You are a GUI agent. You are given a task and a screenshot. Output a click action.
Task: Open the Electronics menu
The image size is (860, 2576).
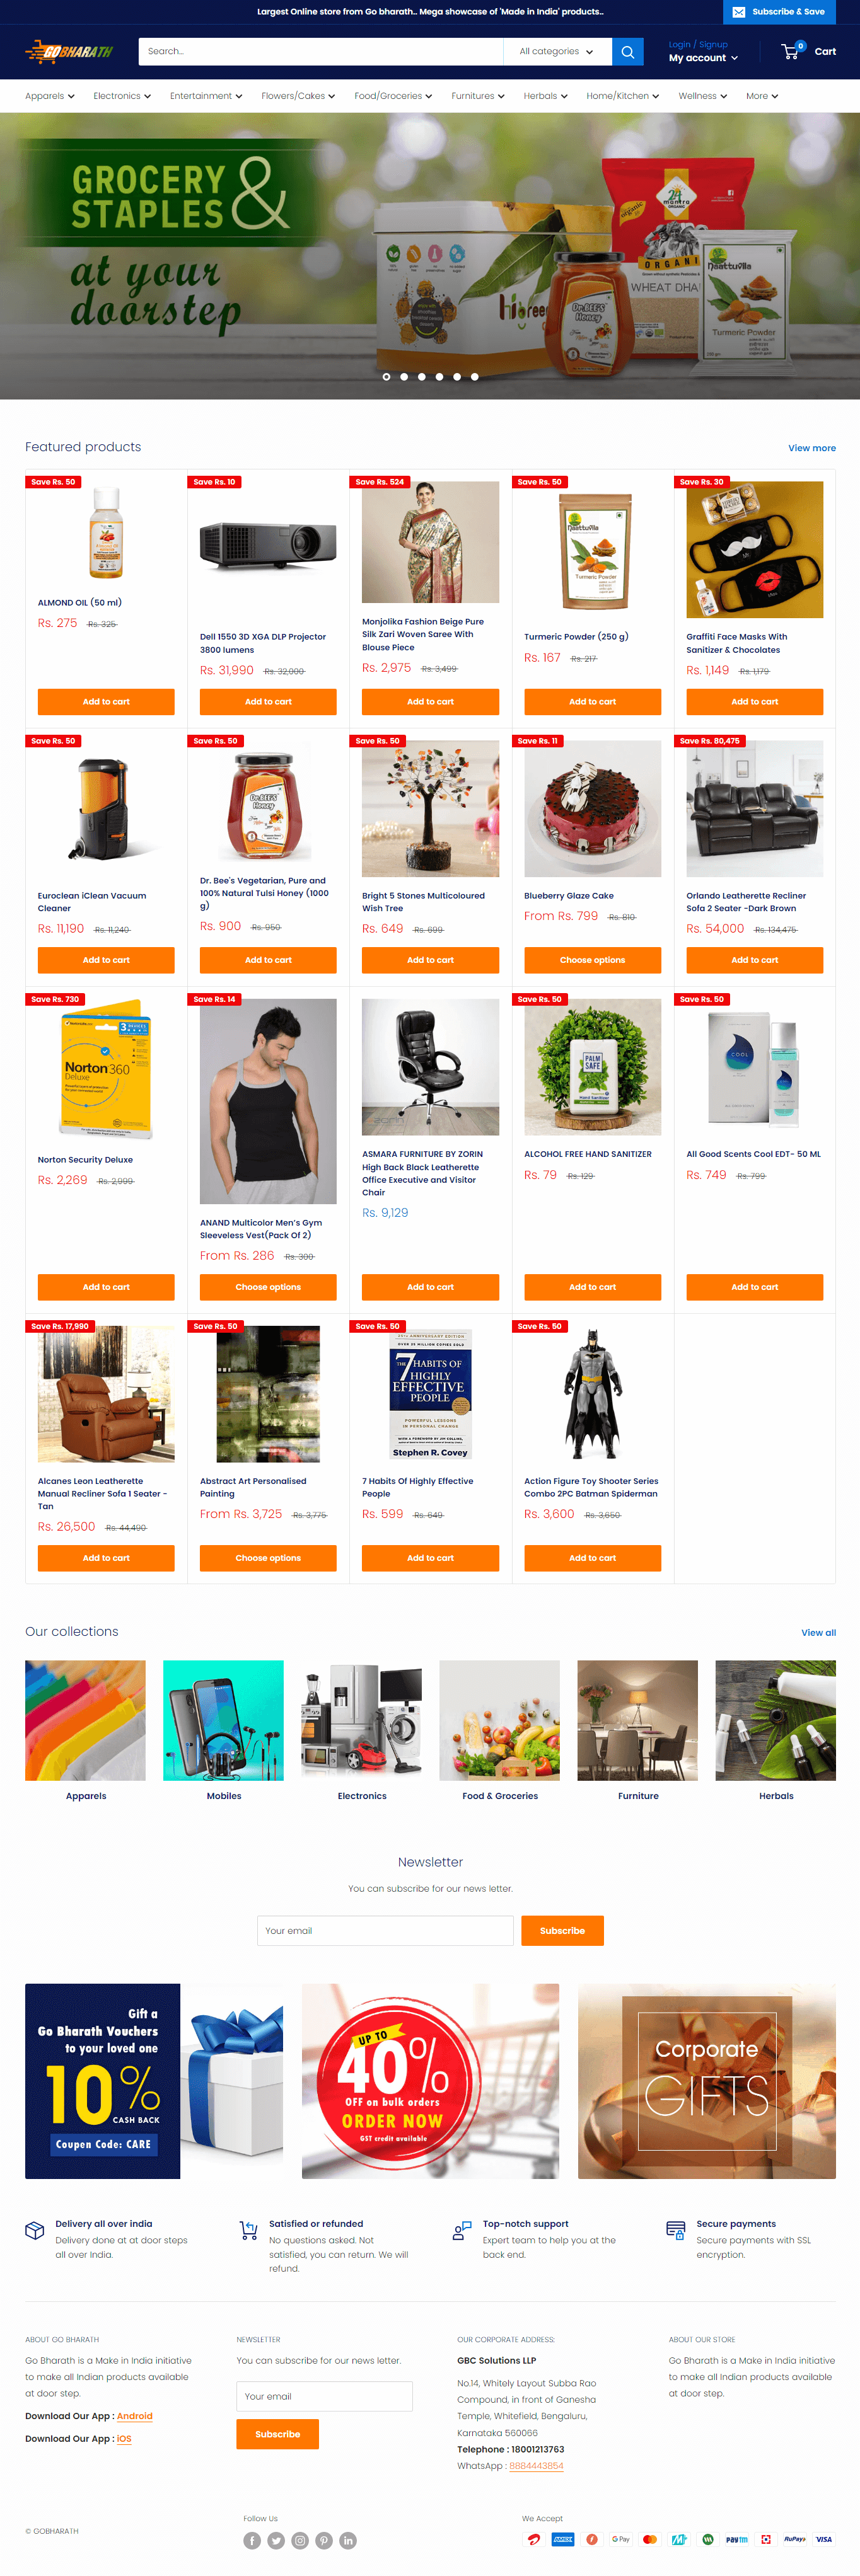coord(122,96)
